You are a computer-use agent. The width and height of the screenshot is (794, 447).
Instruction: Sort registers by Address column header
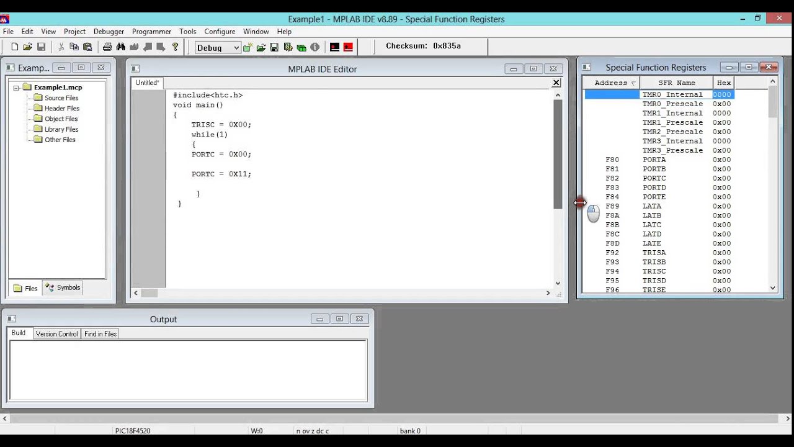click(611, 83)
